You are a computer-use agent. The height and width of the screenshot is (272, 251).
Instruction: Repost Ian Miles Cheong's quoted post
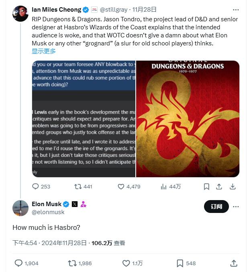tap(78, 186)
